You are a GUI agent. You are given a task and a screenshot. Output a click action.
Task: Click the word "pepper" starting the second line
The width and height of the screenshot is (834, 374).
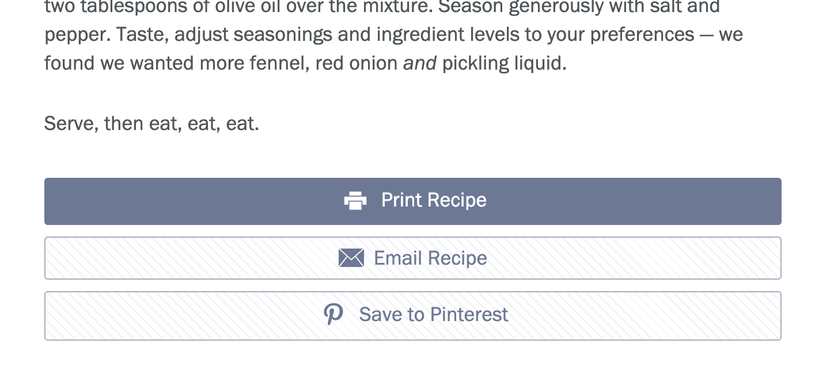(x=76, y=35)
